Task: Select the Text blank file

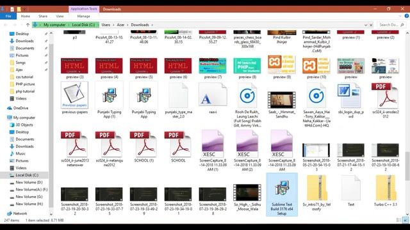Action: point(350,188)
